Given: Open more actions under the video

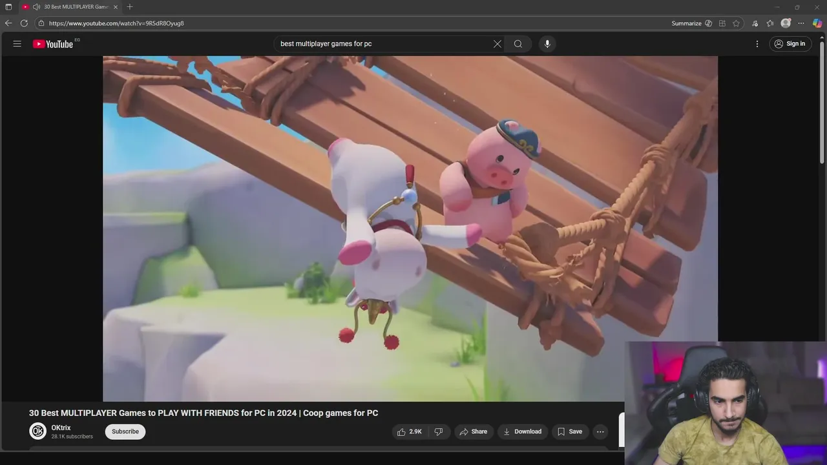Looking at the screenshot, I should point(600,431).
